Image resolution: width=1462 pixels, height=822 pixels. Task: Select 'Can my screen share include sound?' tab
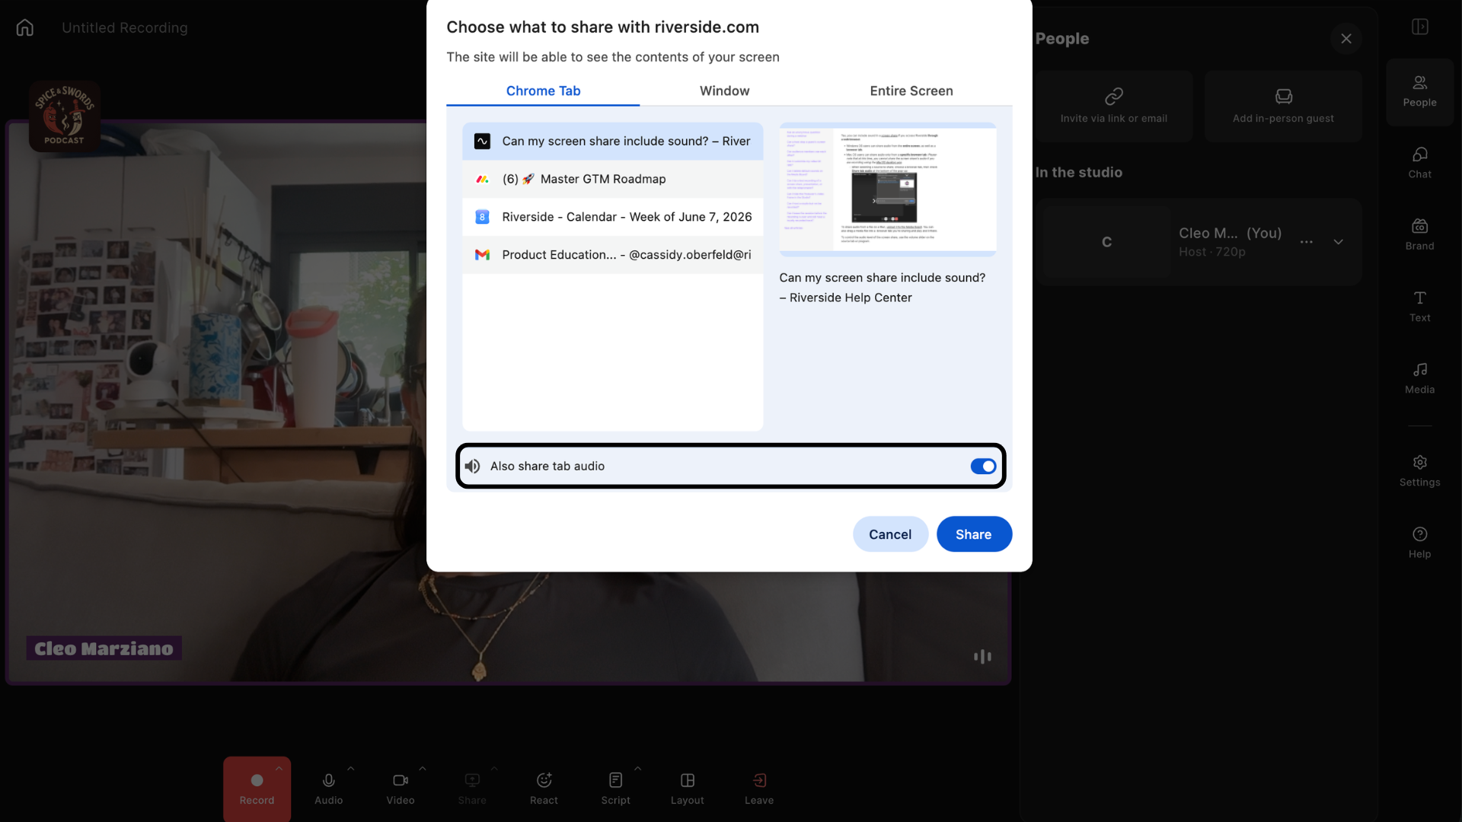coord(612,141)
